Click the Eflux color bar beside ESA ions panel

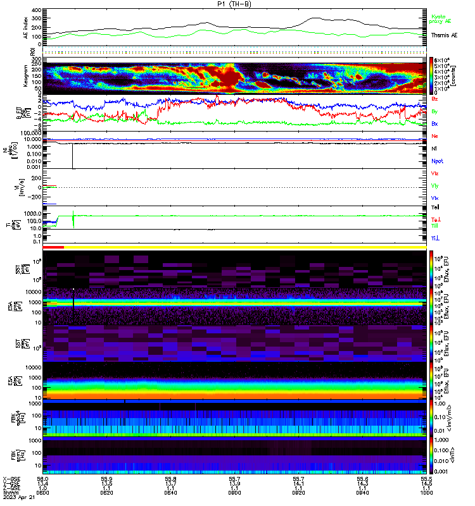pos(431,306)
